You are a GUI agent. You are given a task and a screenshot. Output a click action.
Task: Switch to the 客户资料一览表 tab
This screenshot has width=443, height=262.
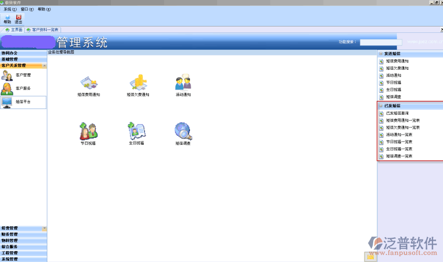click(43, 29)
